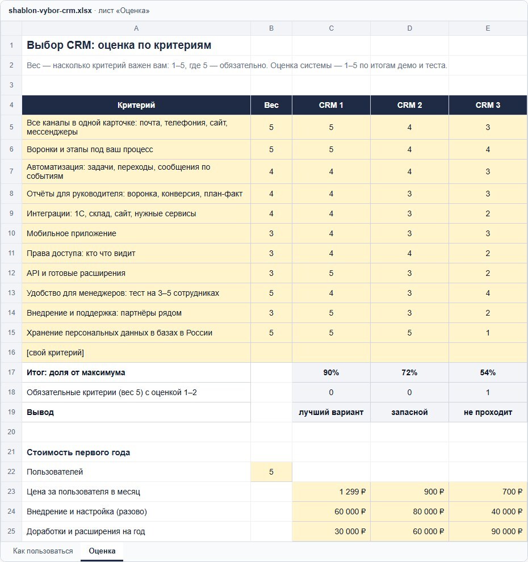Viewport: 528px width, 562px height.
Task: Select the «40 000 ₽» implementation cost cell
Action: tap(488, 511)
